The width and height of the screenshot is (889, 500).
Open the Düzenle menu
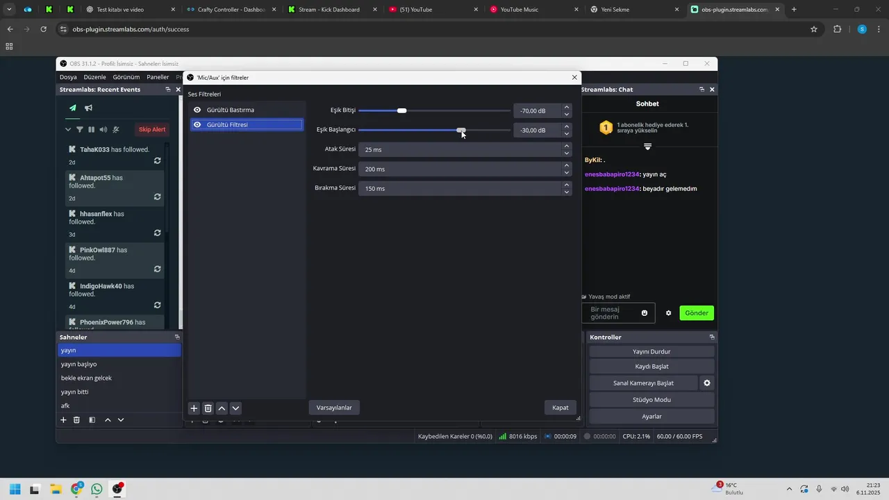95,77
